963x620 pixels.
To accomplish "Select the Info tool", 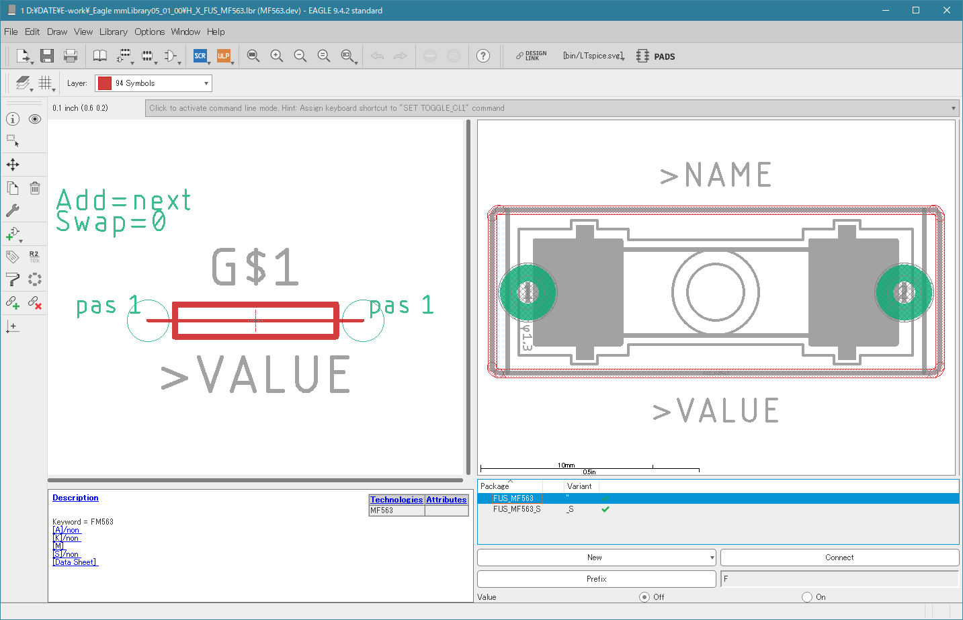I will point(13,119).
